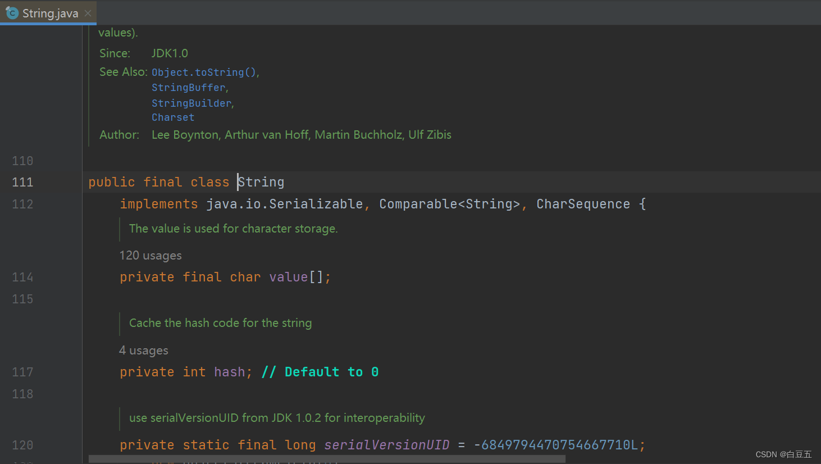Screen dimensions: 821x464
Task: Click the String.java class file icon
Action: pyautogui.click(x=12, y=13)
